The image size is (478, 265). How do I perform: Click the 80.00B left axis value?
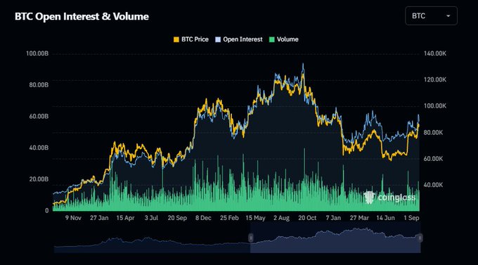pos(39,85)
